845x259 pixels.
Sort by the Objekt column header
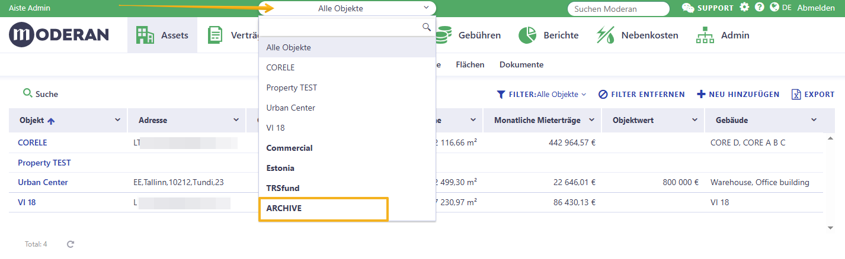37,120
